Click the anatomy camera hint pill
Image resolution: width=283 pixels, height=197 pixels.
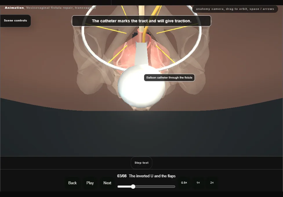[x=235, y=9]
